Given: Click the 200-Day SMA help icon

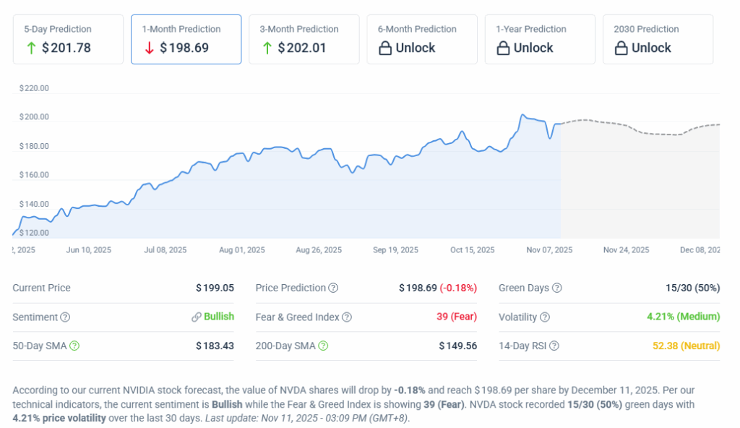Looking at the screenshot, I should 323,346.
